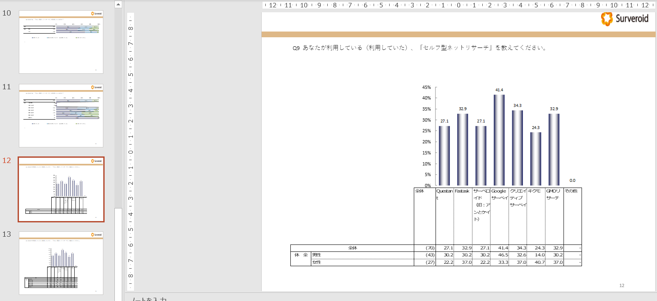Click the slide page number 12
Screen dimensions: 657x301
tap(622, 285)
